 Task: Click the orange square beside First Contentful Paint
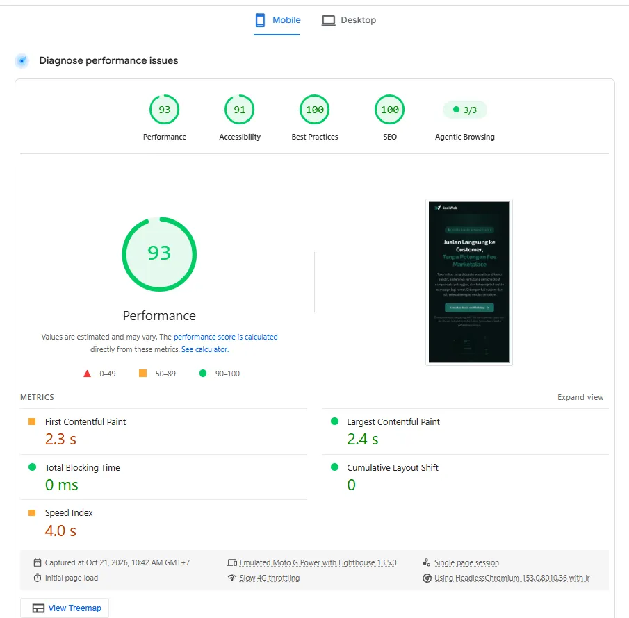[32, 421]
